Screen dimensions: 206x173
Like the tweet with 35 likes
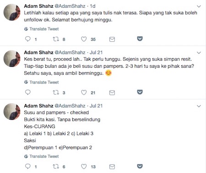(x=84, y=39)
